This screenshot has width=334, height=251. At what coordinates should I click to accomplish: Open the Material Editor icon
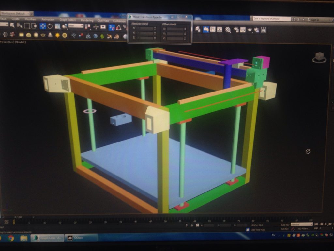[x=228, y=30]
